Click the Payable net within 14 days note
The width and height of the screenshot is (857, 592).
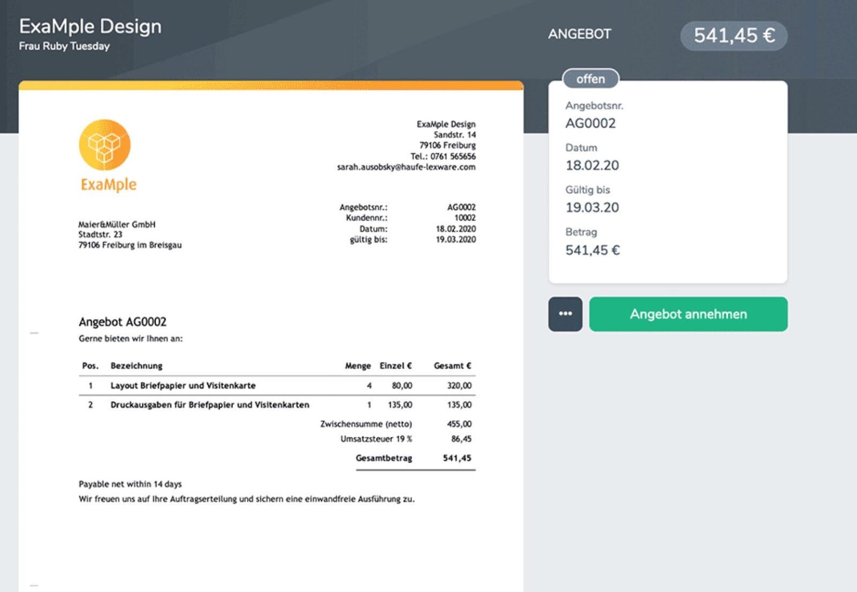(130, 484)
